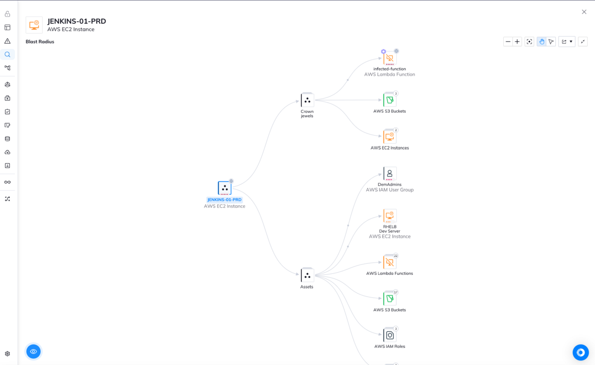This screenshot has width=595, height=365.
Task: Close the Blast Radius panel
Action: coord(584,12)
